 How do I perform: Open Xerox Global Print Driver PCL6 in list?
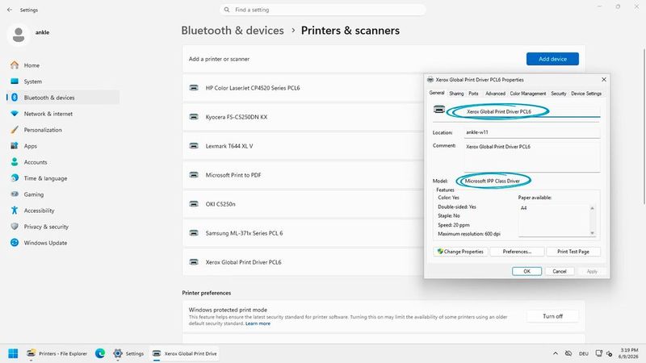tap(303, 262)
